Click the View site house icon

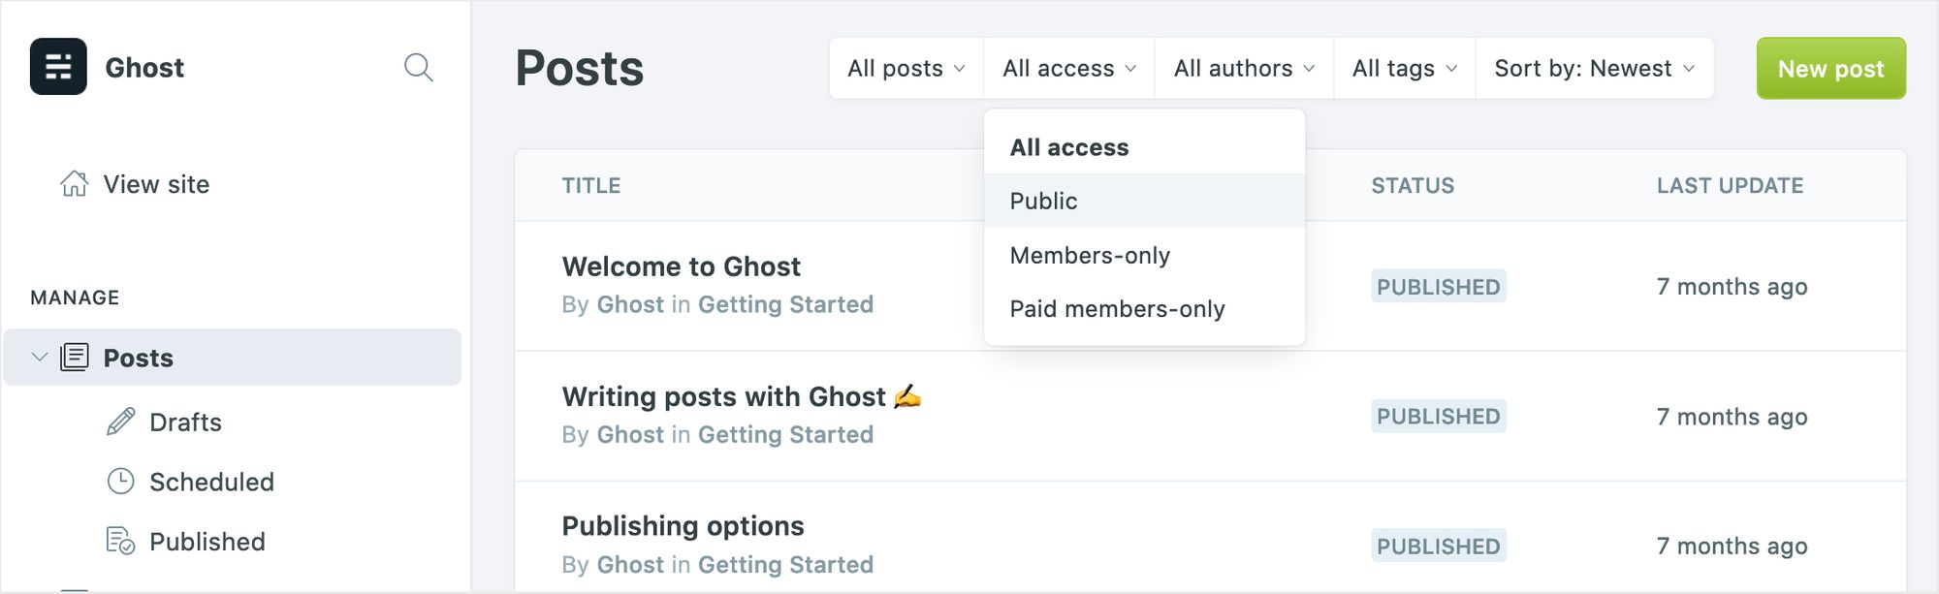(x=75, y=184)
